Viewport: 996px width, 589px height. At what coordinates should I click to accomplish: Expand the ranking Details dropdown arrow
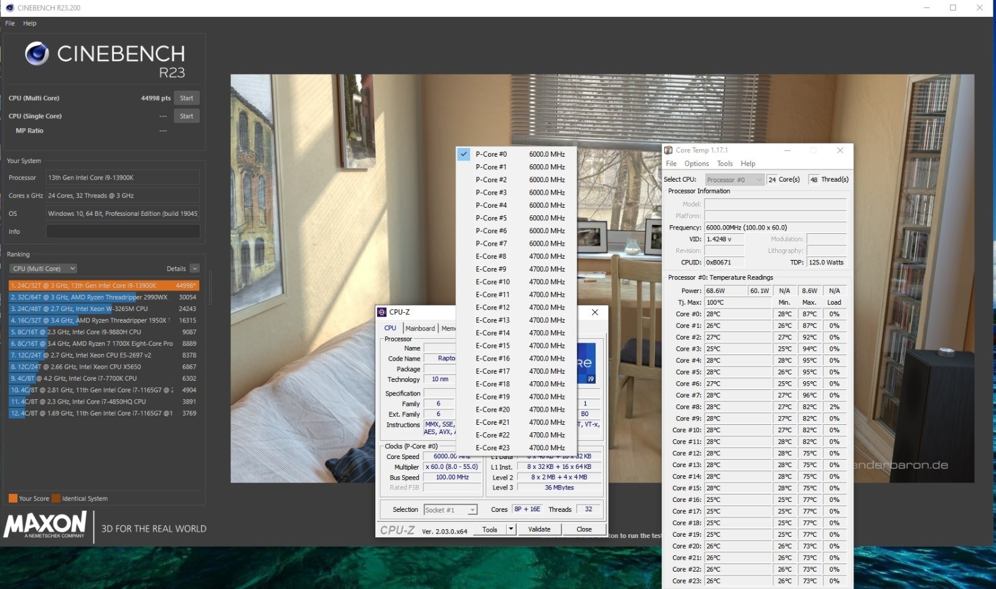(195, 269)
